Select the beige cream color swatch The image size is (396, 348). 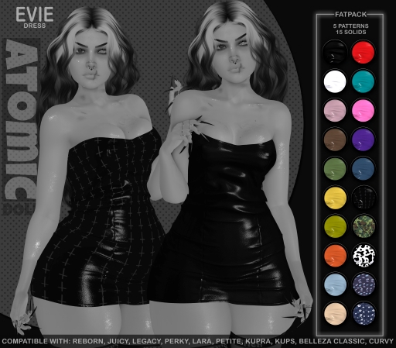point(335,314)
